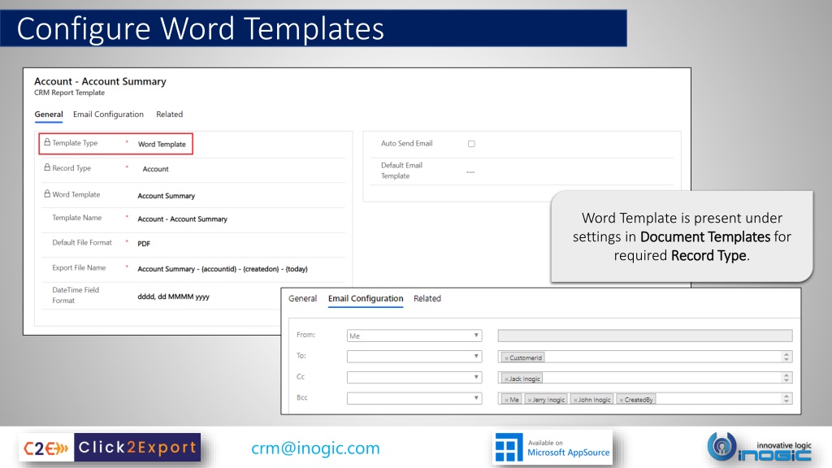Image resolution: width=832 pixels, height=468 pixels.
Task: Click lock icon beside Template Type
Action: click(47, 142)
